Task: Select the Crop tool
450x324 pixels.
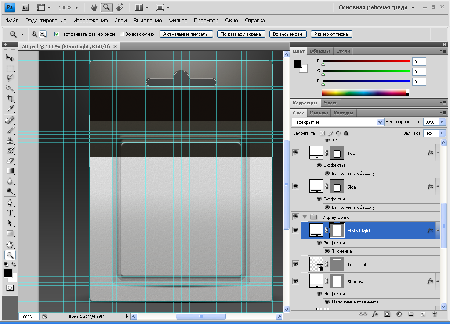Action: tap(10, 99)
